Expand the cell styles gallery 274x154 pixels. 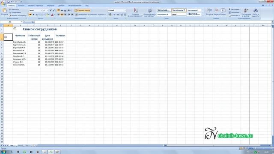coord(203,15)
